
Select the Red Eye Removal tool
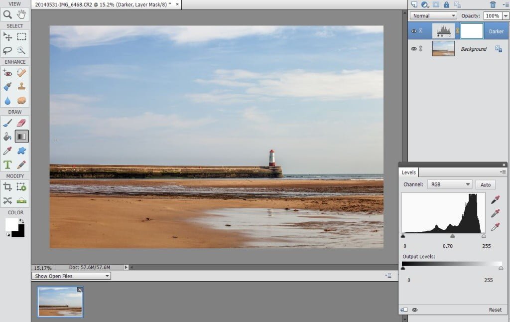[7, 73]
